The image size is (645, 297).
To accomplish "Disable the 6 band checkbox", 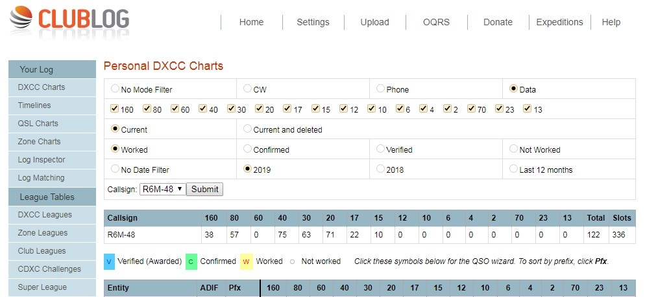I will [400, 109].
